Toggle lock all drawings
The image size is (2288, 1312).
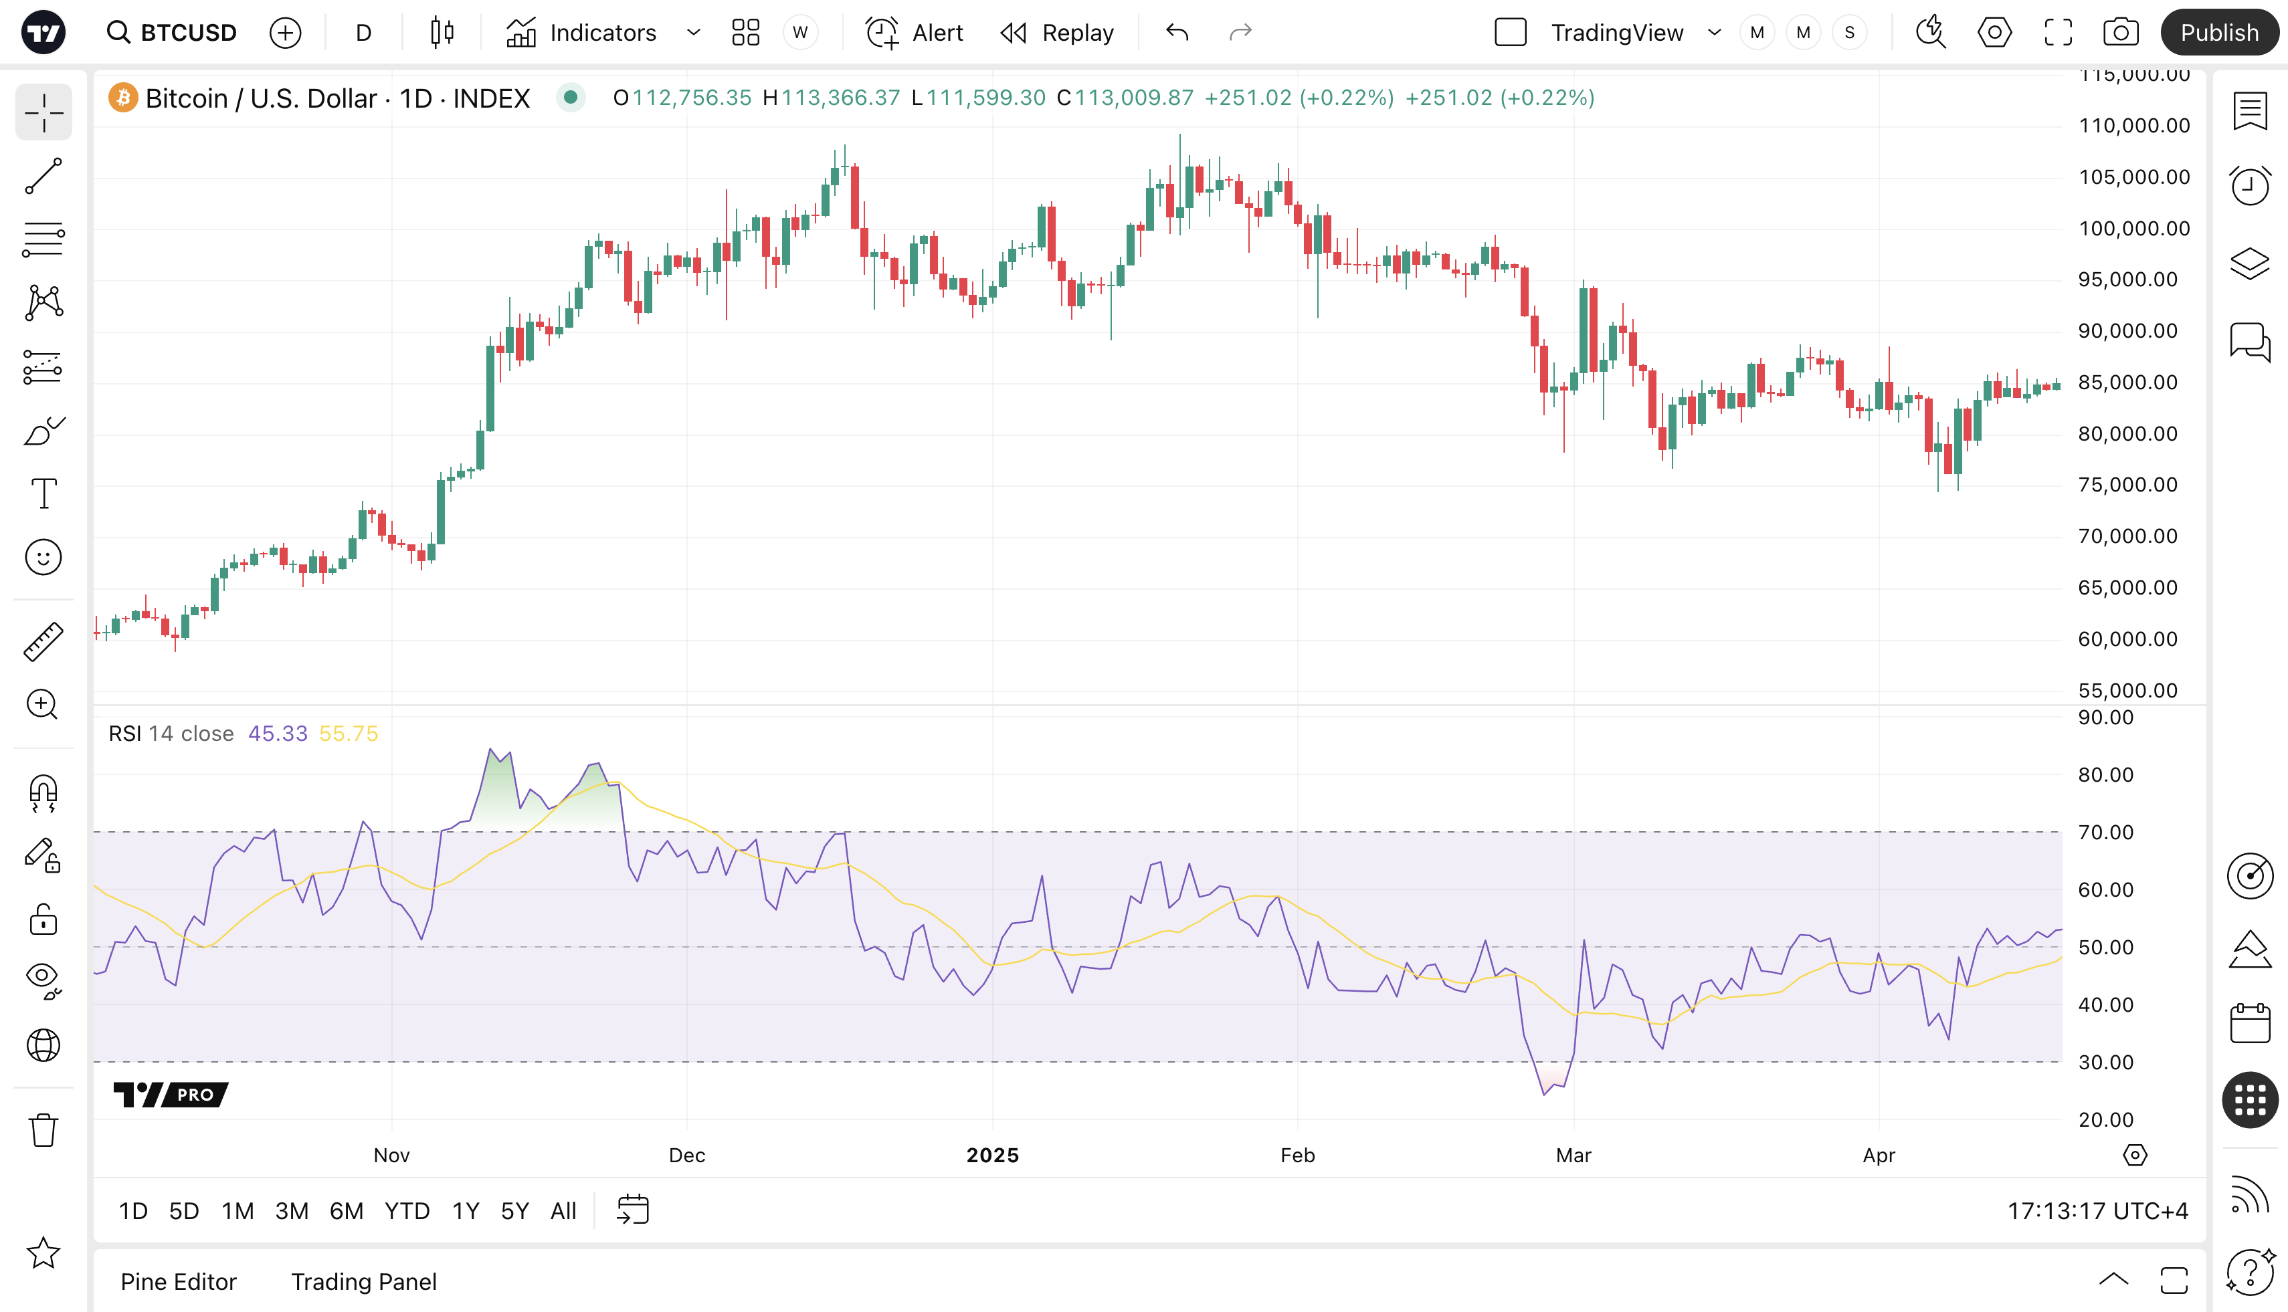[x=43, y=920]
